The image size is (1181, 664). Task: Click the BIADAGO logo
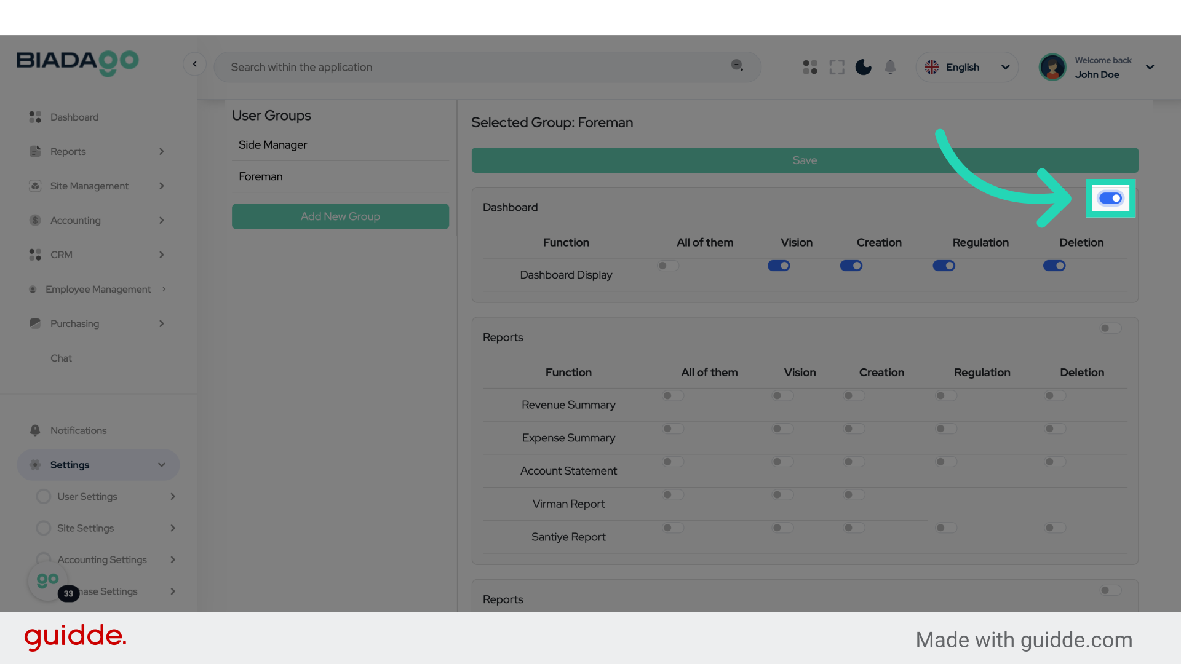pos(78,62)
